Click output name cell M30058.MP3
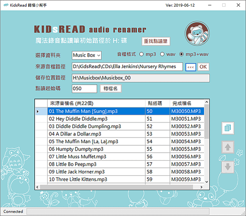 [187, 172]
